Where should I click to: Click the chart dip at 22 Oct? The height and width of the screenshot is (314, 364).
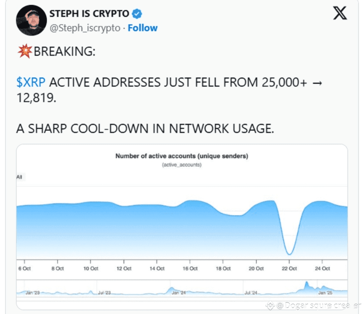(289, 253)
